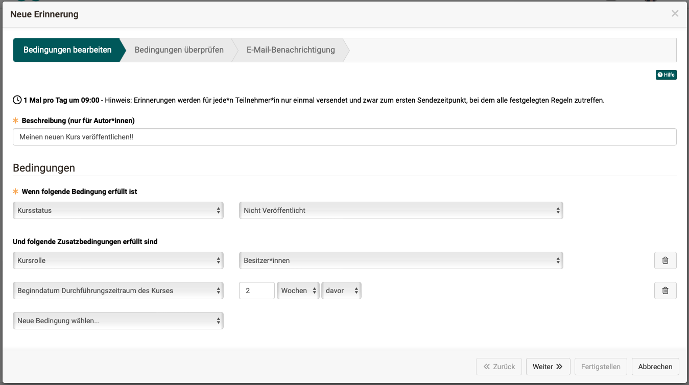The width and height of the screenshot is (689, 385).
Task: Open the Hilfe help badge
Action: point(666,75)
